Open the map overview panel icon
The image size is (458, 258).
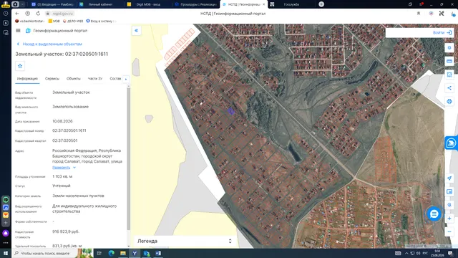[449, 191]
